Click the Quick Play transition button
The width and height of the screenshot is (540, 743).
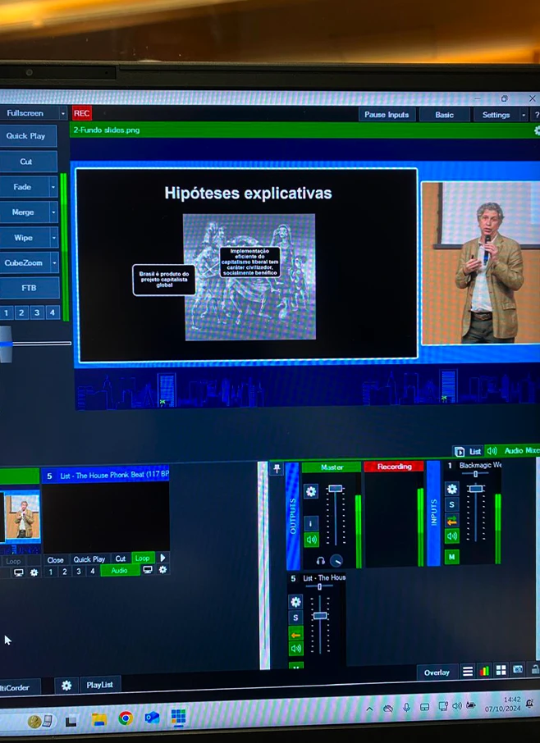point(28,136)
